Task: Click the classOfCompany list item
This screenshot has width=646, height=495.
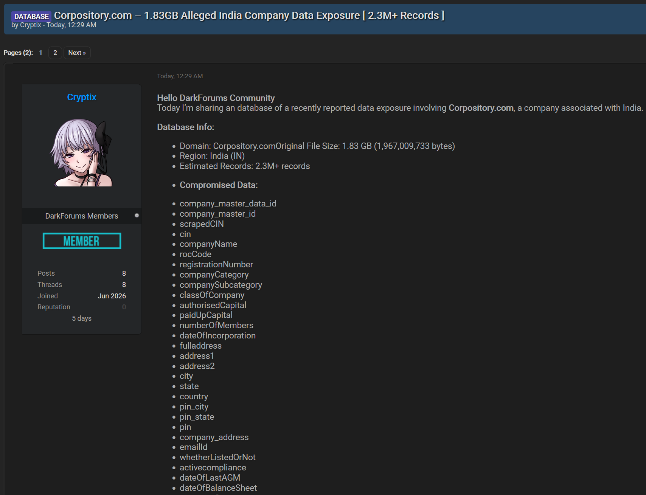Action: point(212,295)
